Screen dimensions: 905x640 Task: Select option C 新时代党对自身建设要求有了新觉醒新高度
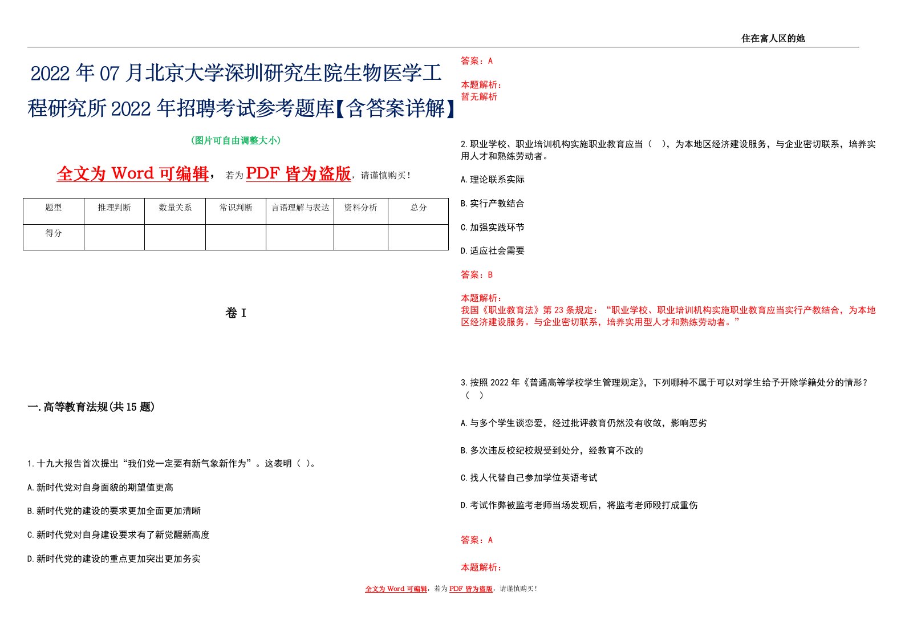119,534
